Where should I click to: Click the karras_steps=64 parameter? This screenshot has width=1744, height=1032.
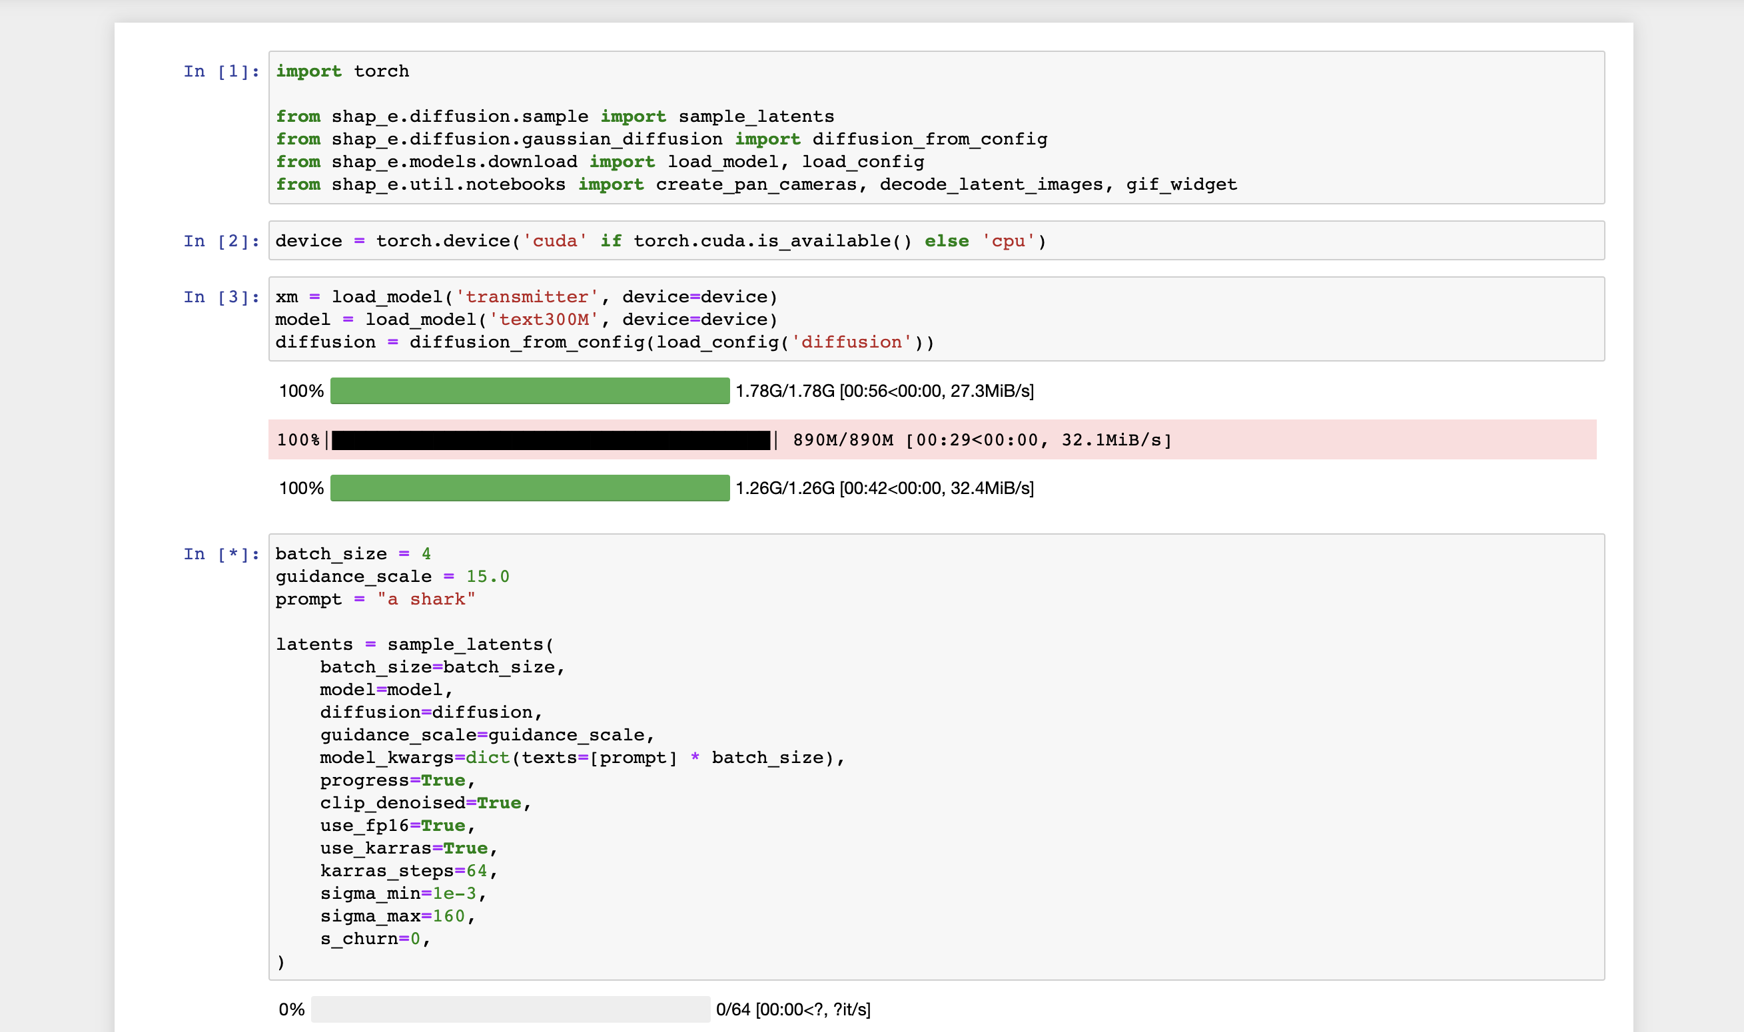coord(408,870)
